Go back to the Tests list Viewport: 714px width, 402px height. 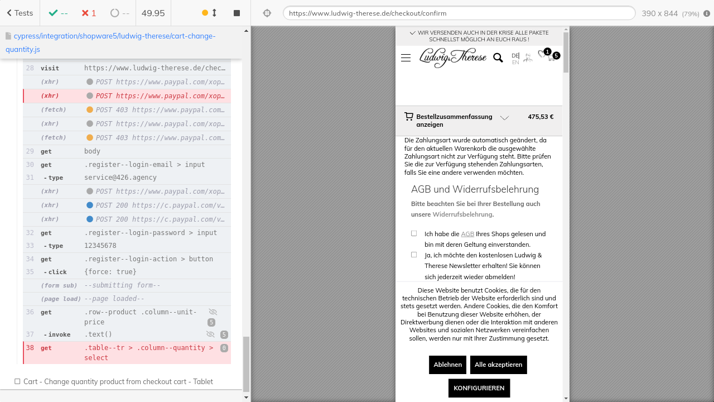(20, 13)
